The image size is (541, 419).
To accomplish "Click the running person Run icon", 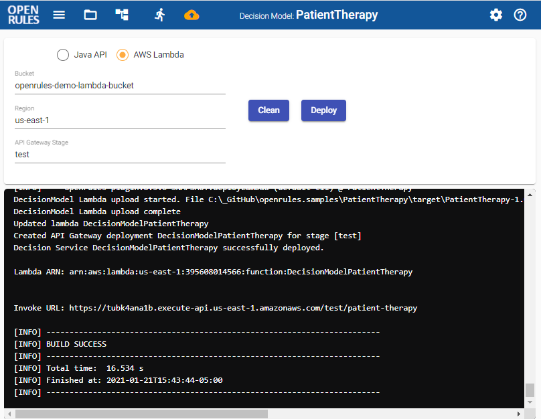I will tap(159, 15).
